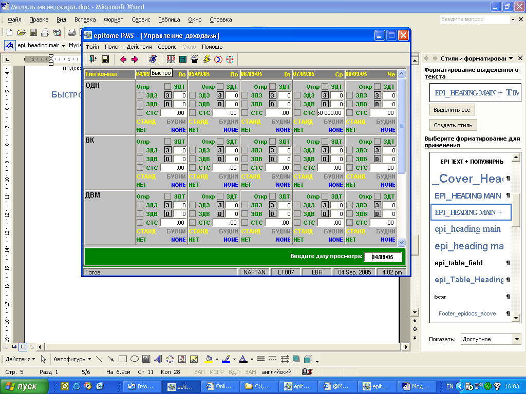Click the Word save icon
This screenshot has height=394, width=526.
pyautogui.click(x=33, y=32)
